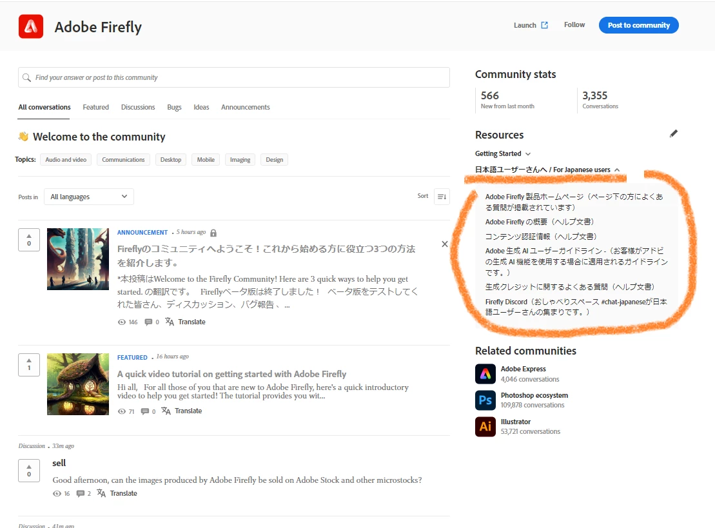
Task: Upvote the quick video tutorial post
Action: tap(29, 365)
